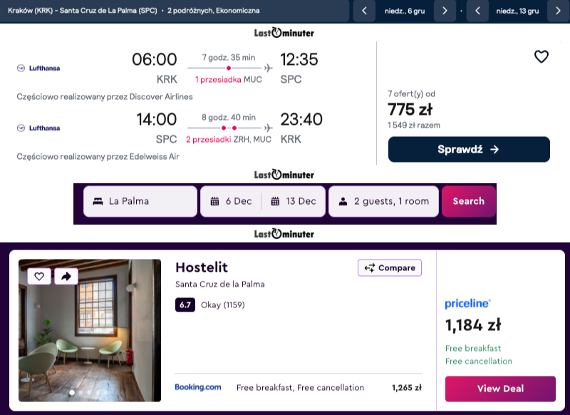Go to previous return date before 13 gru
570x415 pixels.
(x=477, y=11)
